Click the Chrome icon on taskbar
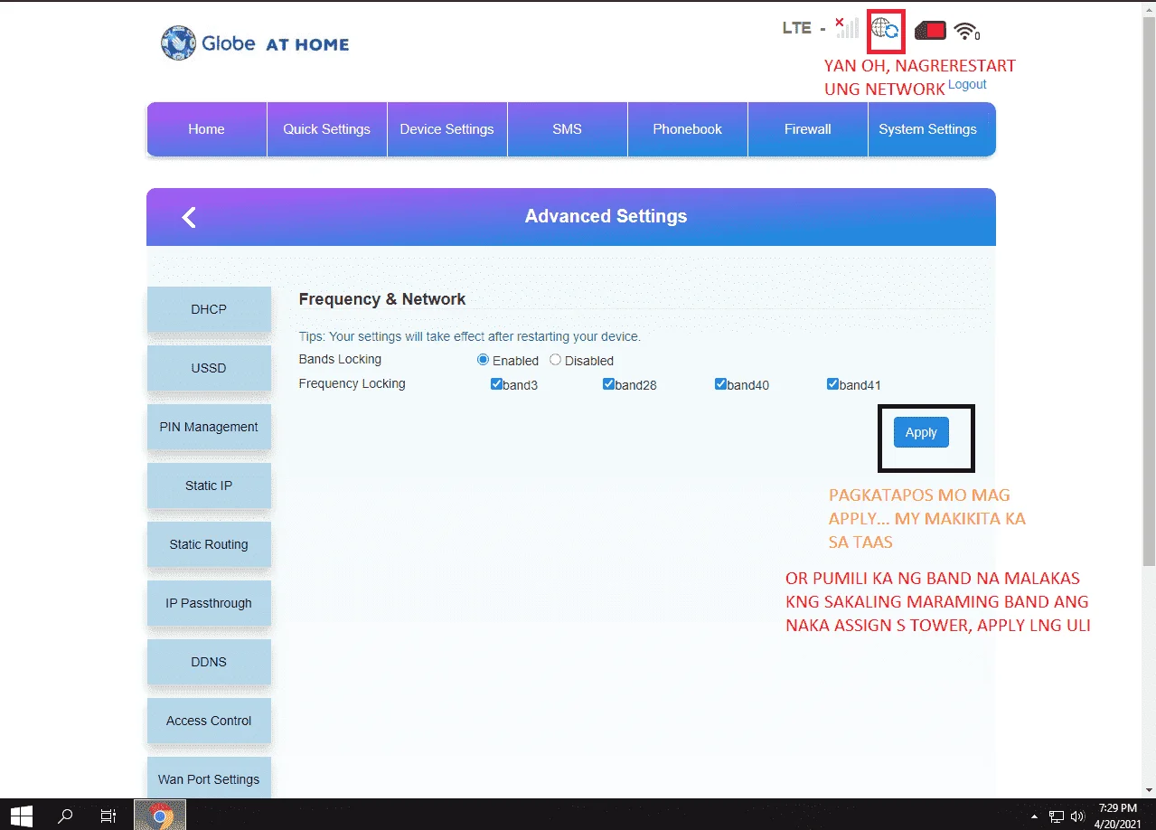 click(160, 815)
